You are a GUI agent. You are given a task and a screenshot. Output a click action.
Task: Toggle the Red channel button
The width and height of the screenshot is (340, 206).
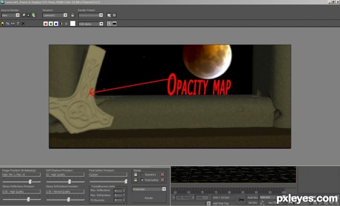[x=45, y=24]
